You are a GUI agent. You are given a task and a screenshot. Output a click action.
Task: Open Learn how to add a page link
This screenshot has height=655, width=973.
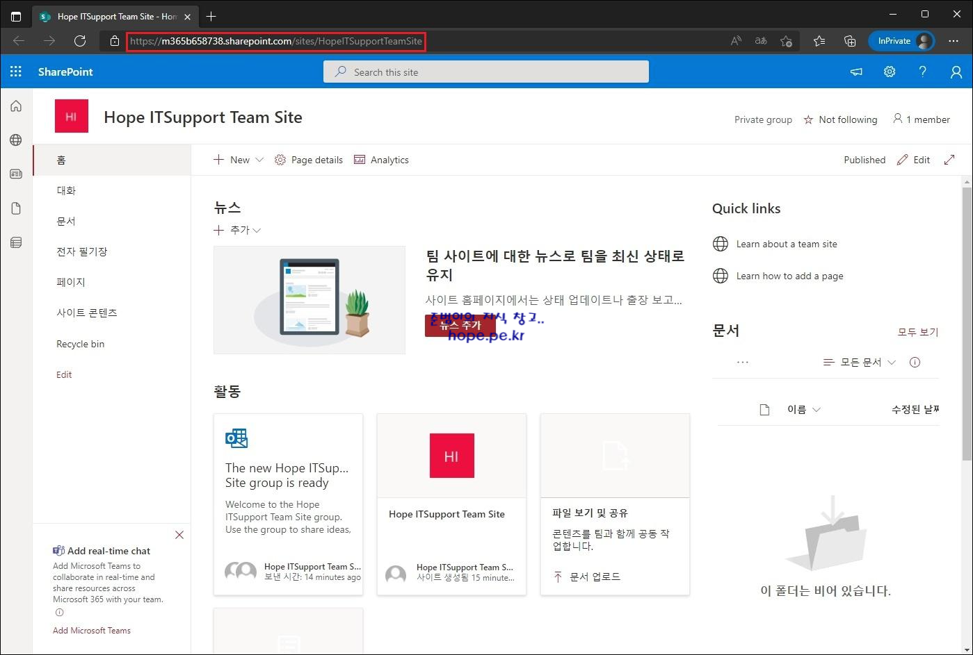click(x=789, y=276)
